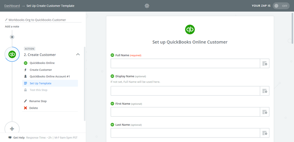Open Get Help chat
Image resolution: width=294 pixels, height=142 pixels.
19,138
